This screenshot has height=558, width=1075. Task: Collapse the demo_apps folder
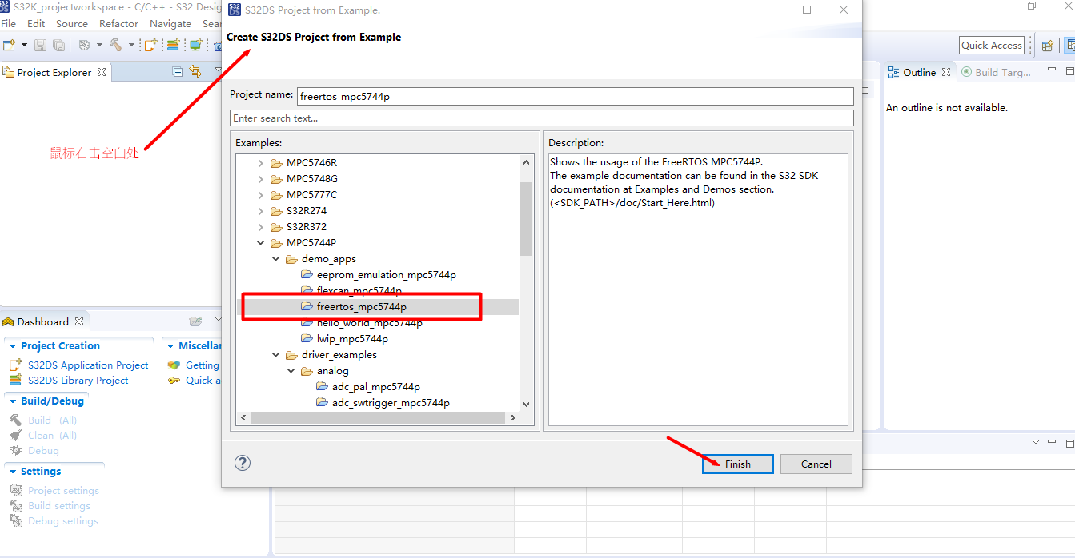tap(275, 259)
